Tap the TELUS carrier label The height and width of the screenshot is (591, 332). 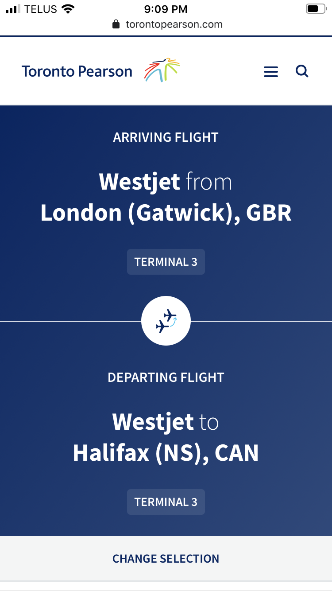click(41, 9)
